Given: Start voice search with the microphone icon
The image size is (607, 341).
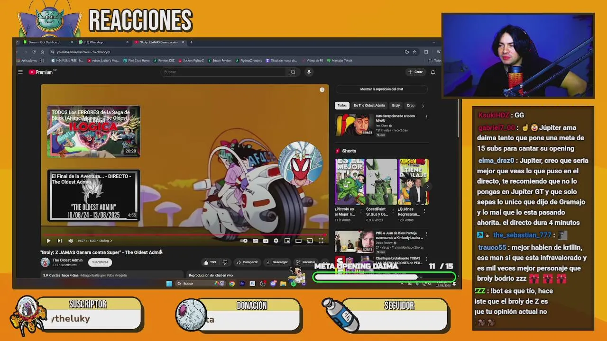Looking at the screenshot, I should [309, 72].
